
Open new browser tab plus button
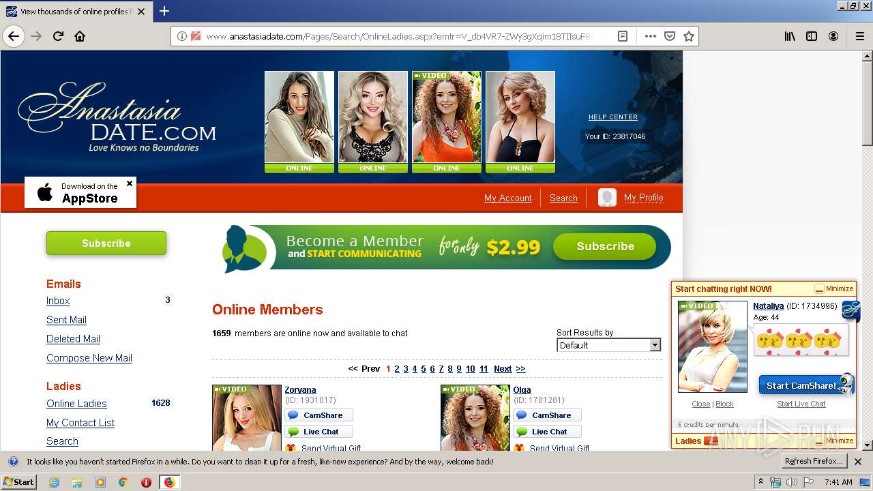coord(164,11)
